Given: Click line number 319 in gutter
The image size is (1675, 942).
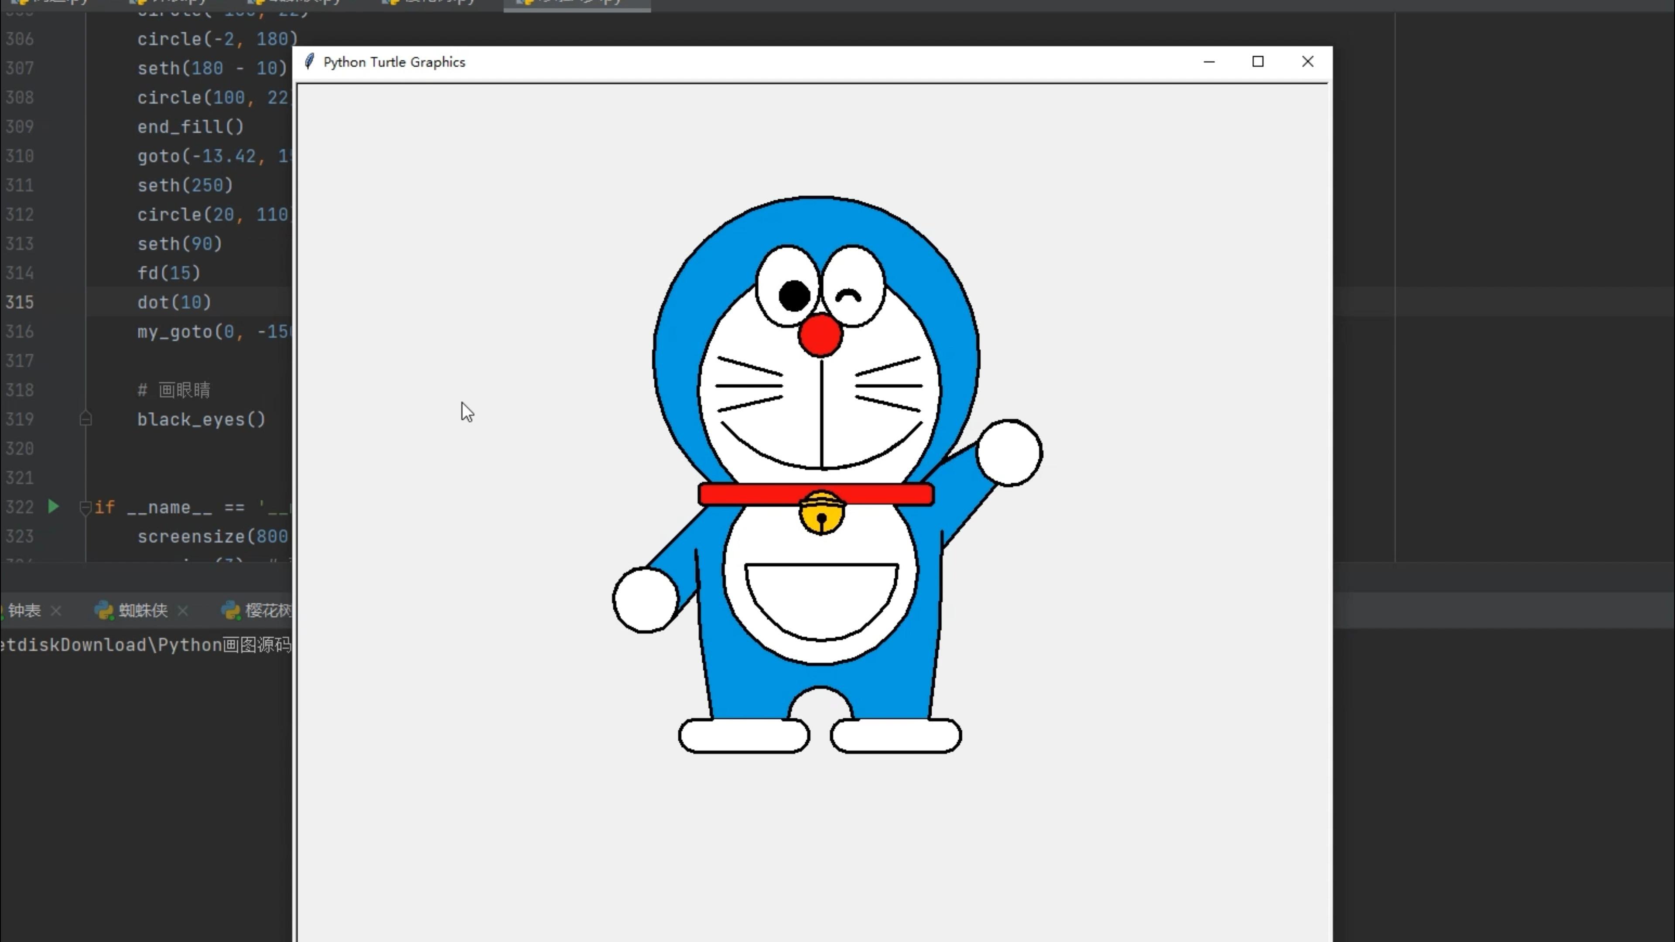Looking at the screenshot, I should coord(20,419).
